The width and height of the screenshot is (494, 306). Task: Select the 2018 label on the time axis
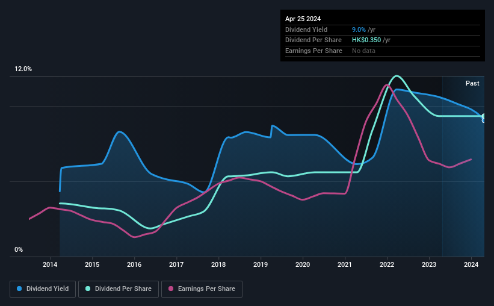218,264
